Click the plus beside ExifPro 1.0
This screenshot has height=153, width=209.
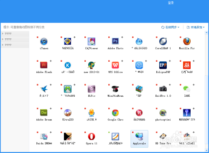(x=170, y=85)
